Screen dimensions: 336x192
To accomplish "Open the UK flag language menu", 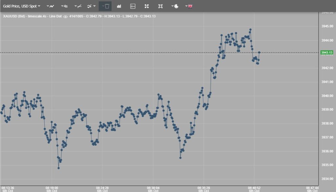I will click(189, 6).
